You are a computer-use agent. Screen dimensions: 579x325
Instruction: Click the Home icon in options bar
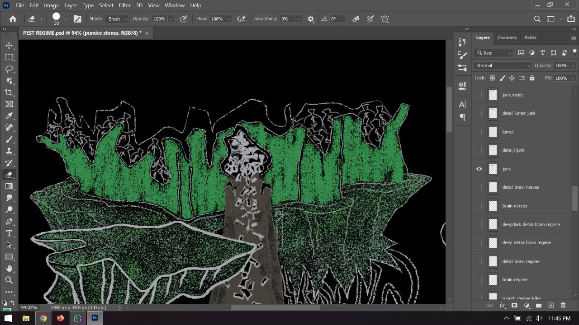13,19
